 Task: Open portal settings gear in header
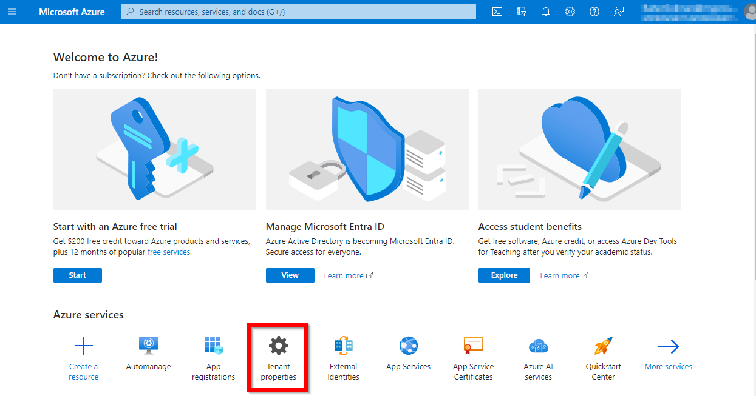click(570, 12)
